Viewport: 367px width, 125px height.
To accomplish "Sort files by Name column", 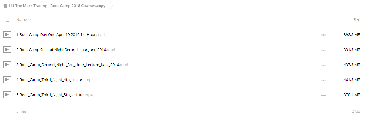I will click(22, 19).
